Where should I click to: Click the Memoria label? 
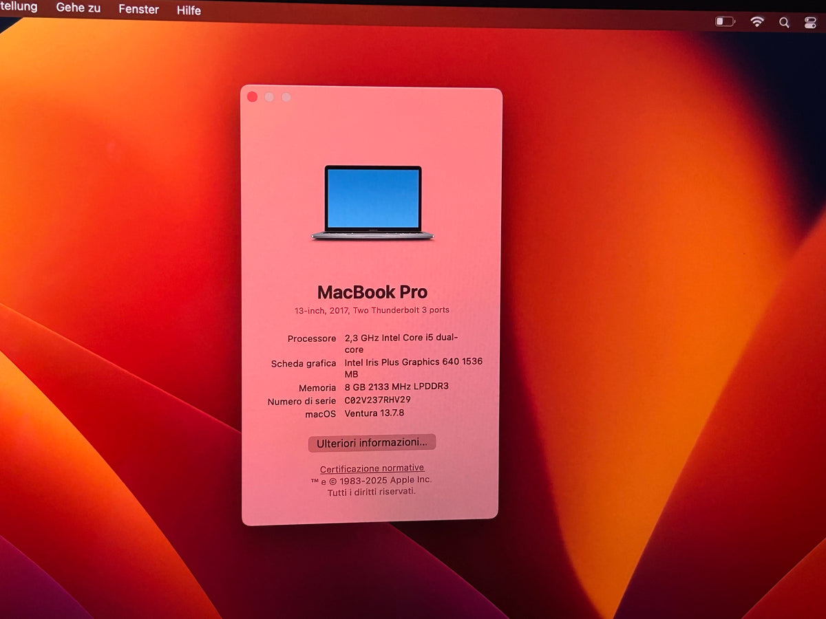[x=317, y=388]
